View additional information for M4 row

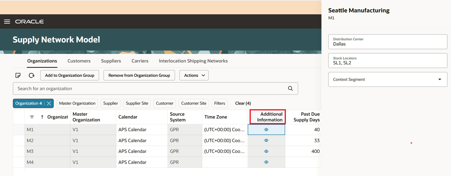(x=266, y=162)
